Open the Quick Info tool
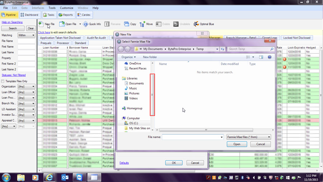323x182 pixels. coord(92,24)
